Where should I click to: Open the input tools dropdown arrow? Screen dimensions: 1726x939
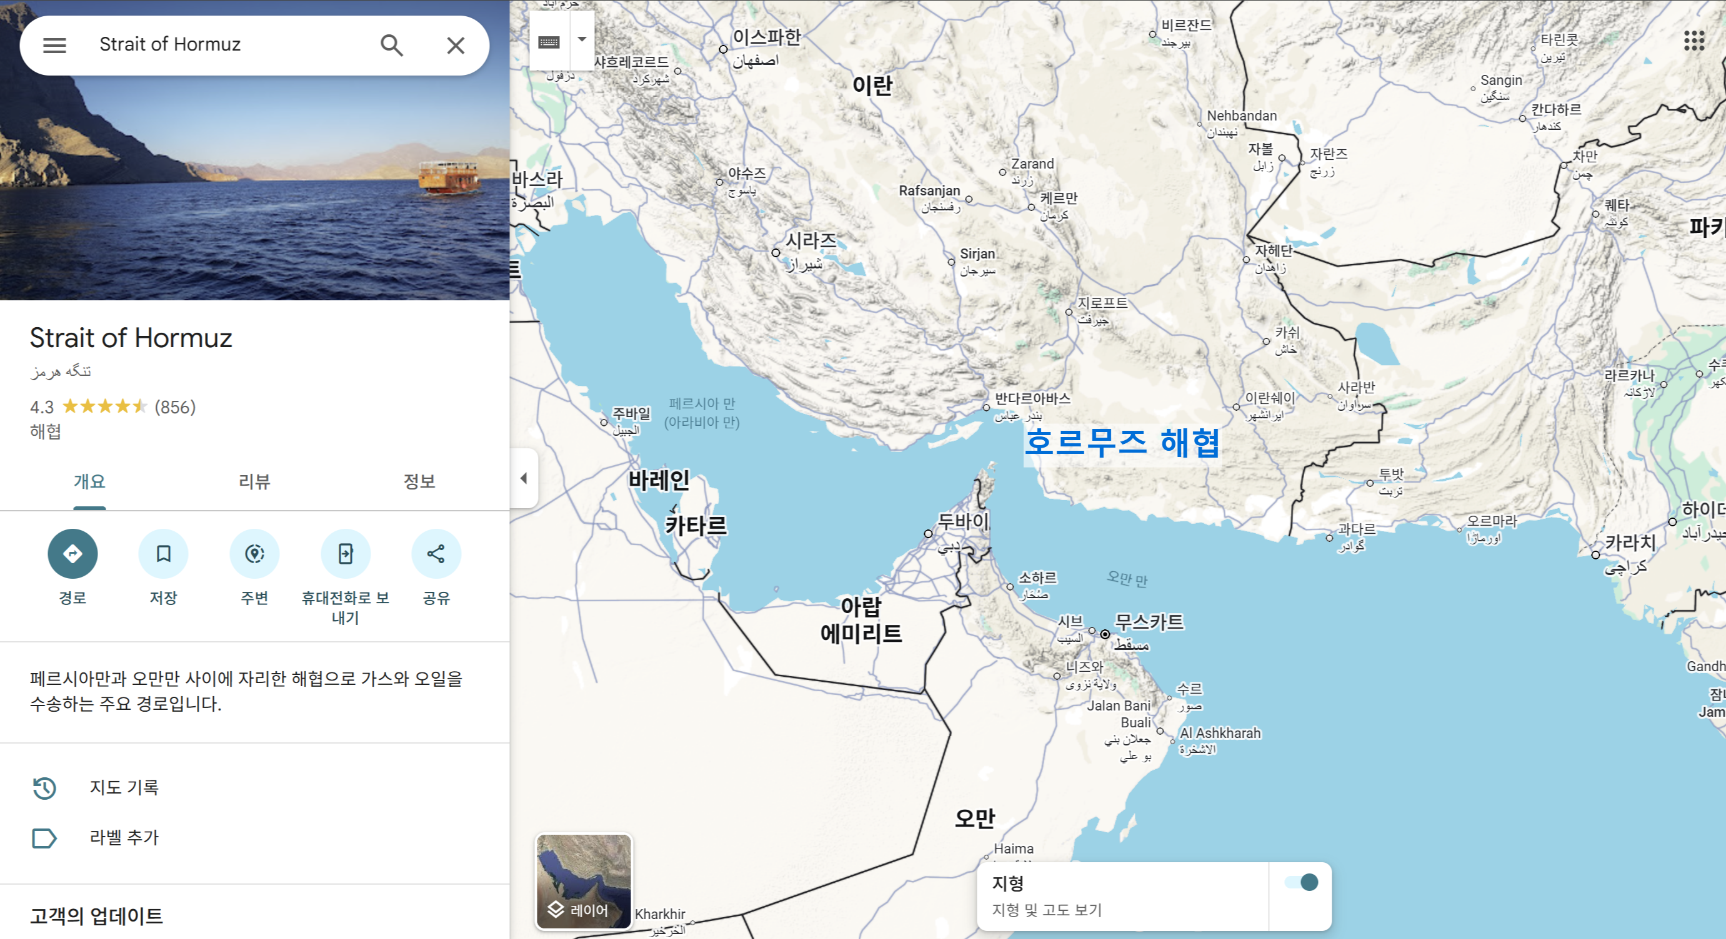[582, 39]
